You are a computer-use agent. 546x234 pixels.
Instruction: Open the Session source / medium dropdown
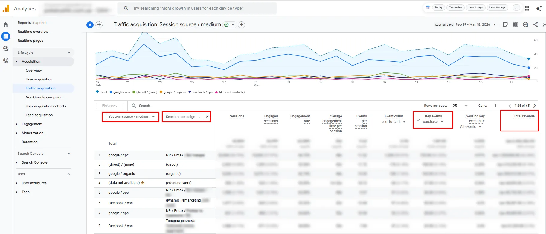[x=131, y=117]
